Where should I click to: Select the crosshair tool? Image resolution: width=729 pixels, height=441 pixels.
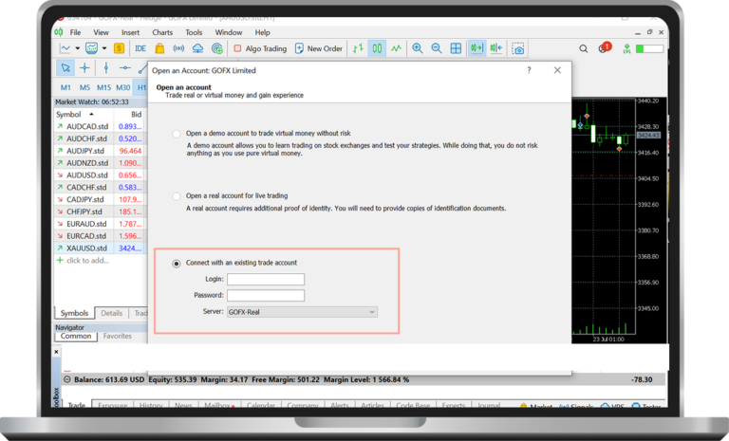84,68
